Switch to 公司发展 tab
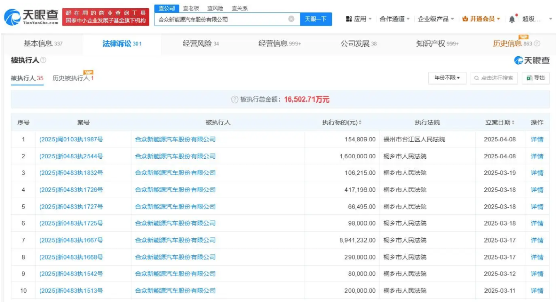556x302 pixels. [359, 44]
